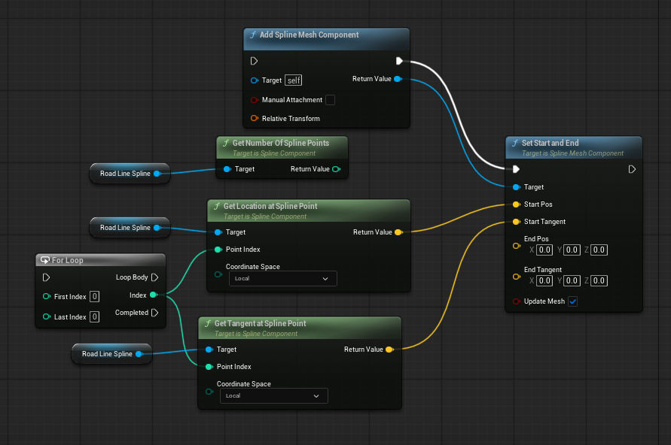Viewport: 671px width, 445px height.
Task: Click the Set Start and End input exec pin
Action: [516, 169]
